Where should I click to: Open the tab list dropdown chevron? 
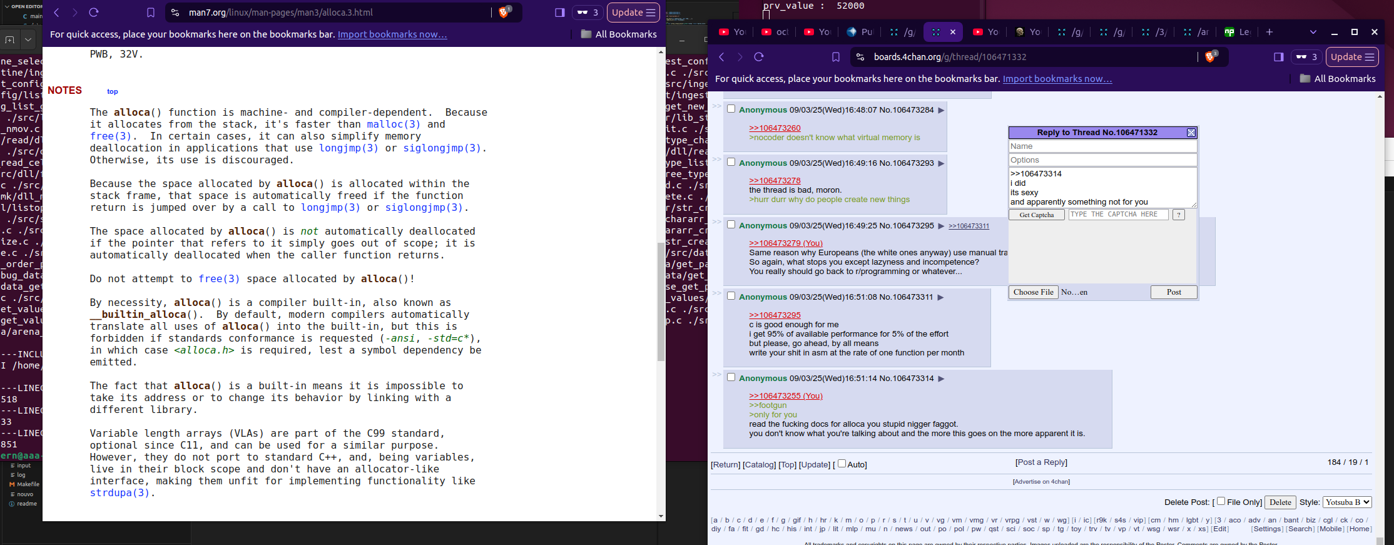[1313, 32]
